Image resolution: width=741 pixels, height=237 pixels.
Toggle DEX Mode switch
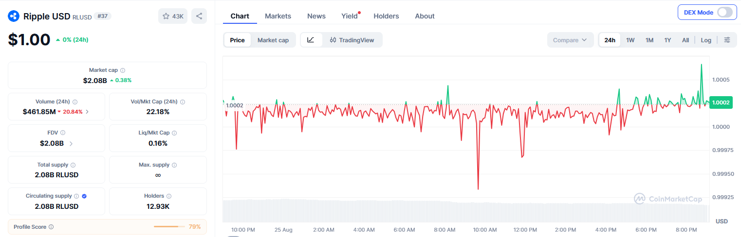click(x=724, y=12)
